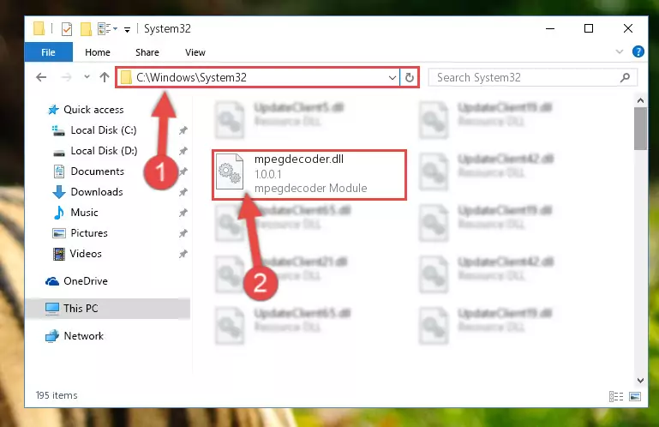Switch to Details view icon in status bar
The image size is (659, 427).
pyautogui.click(x=616, y=396)
